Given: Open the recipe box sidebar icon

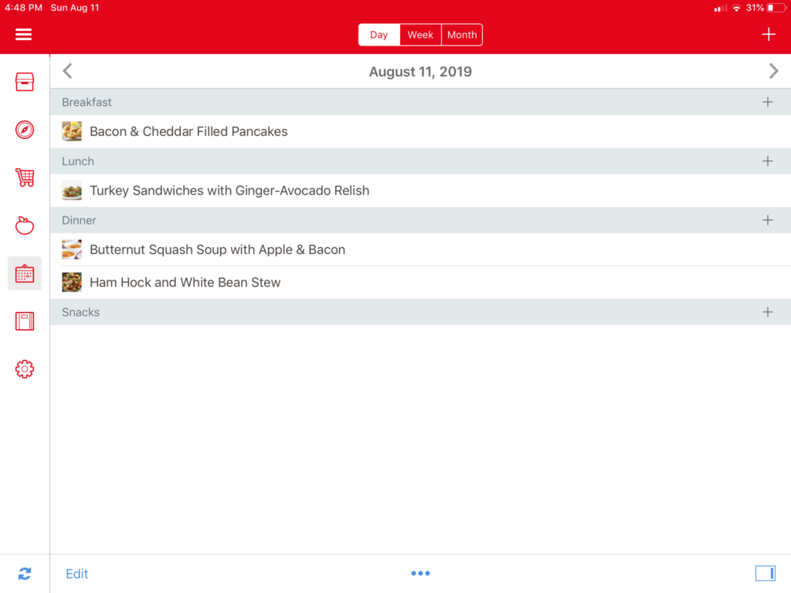Looking at the screenshot, I should pos(25,82).
